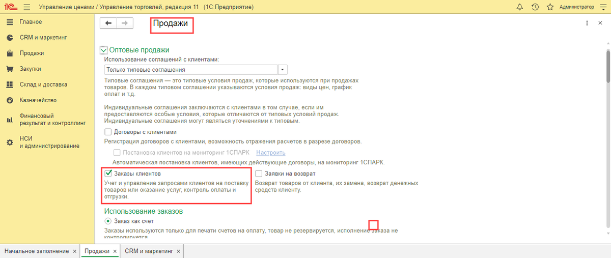Open Главное section in sidebar
The image size is (611, 258).
click(31, 22)
